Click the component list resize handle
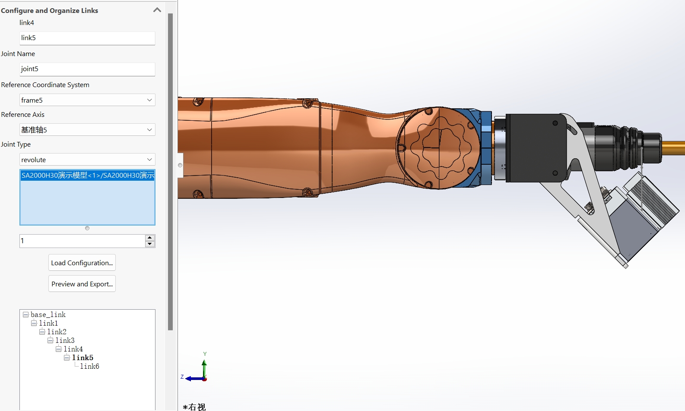Viewport: 685px width, 411px height. click(x=87, y=228)
